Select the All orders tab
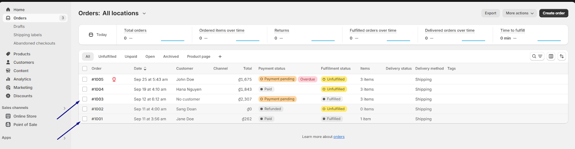The image size is (575, 149). (88, 57)
